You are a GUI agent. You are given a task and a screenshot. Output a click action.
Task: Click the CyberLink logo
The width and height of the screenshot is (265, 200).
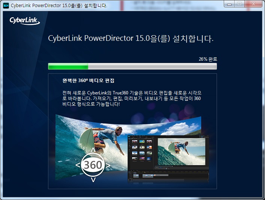coord(25,21)
